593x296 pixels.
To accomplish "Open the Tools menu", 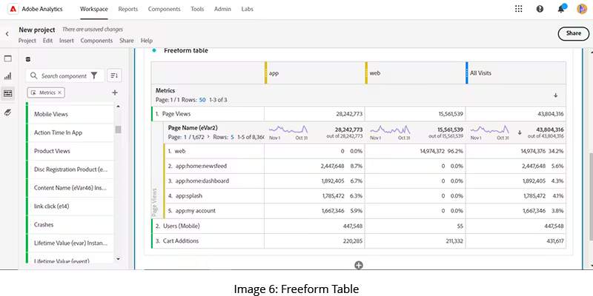I will (x=197, y=9).
